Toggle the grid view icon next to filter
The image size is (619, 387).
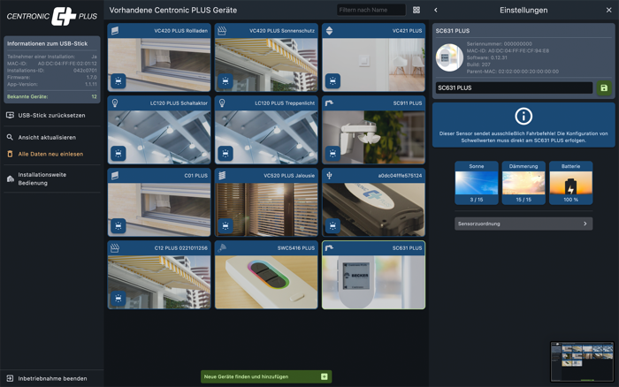click(x=416, y=10)
